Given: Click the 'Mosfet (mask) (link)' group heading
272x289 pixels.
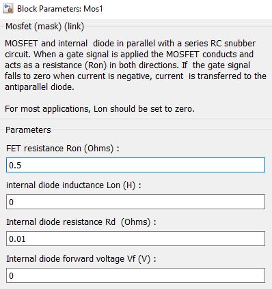Looking at the screenshot, I should point(45,27).
